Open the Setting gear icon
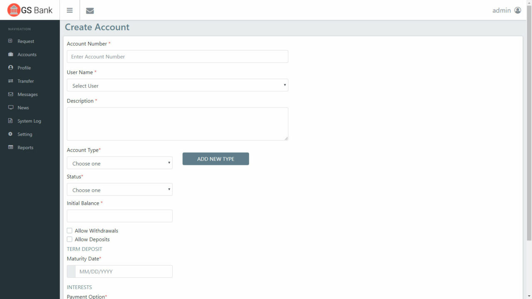The height and width of the screenshot is (299, 532). click(x=10, y=134)
